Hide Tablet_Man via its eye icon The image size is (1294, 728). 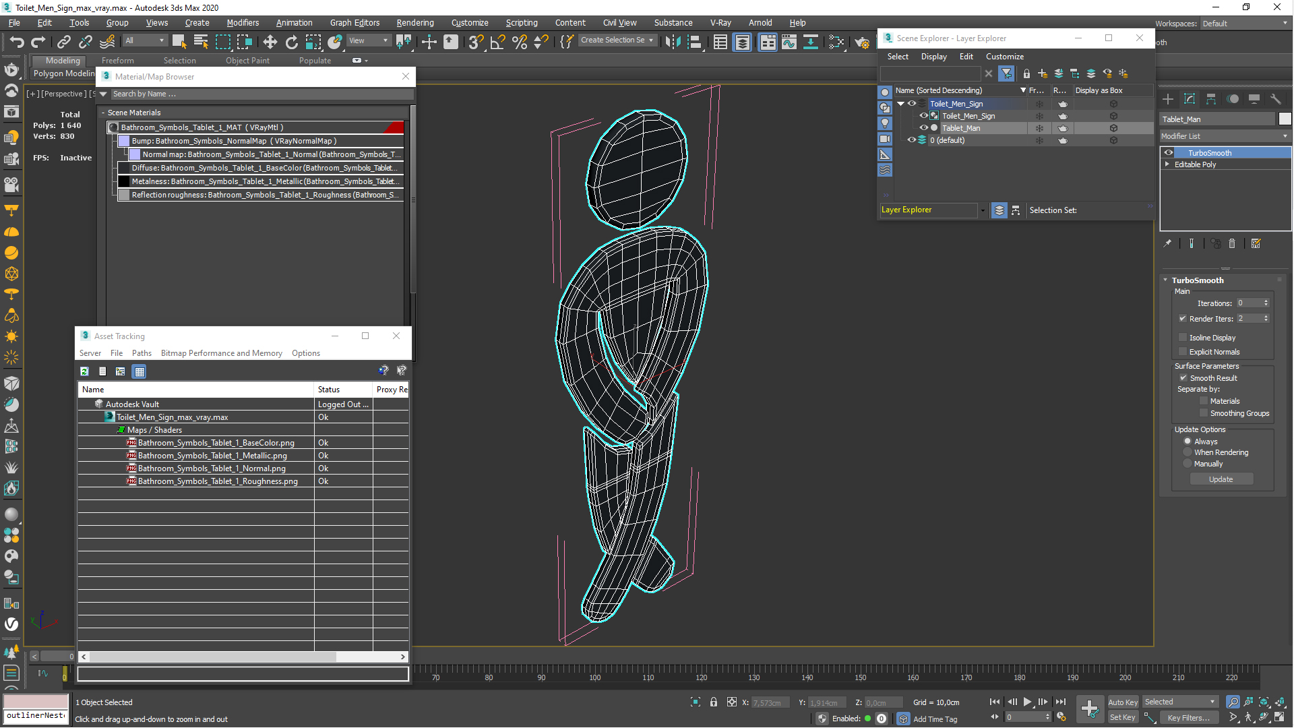click(923, 128)
